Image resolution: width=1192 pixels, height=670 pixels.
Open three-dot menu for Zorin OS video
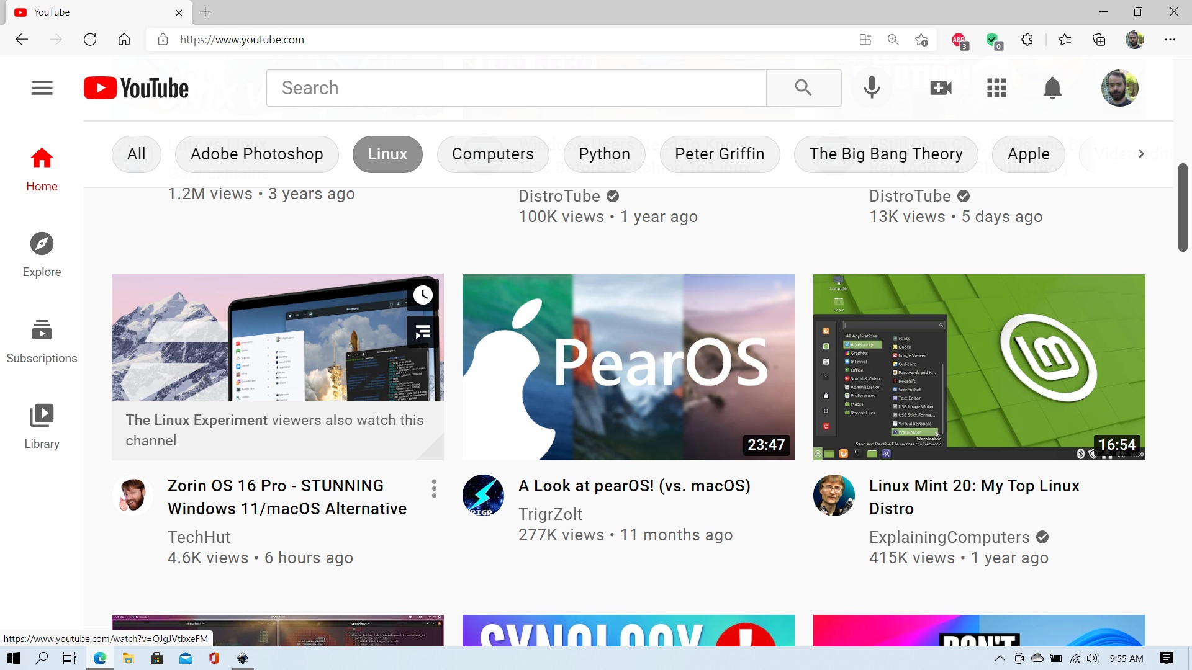[434, 489]
